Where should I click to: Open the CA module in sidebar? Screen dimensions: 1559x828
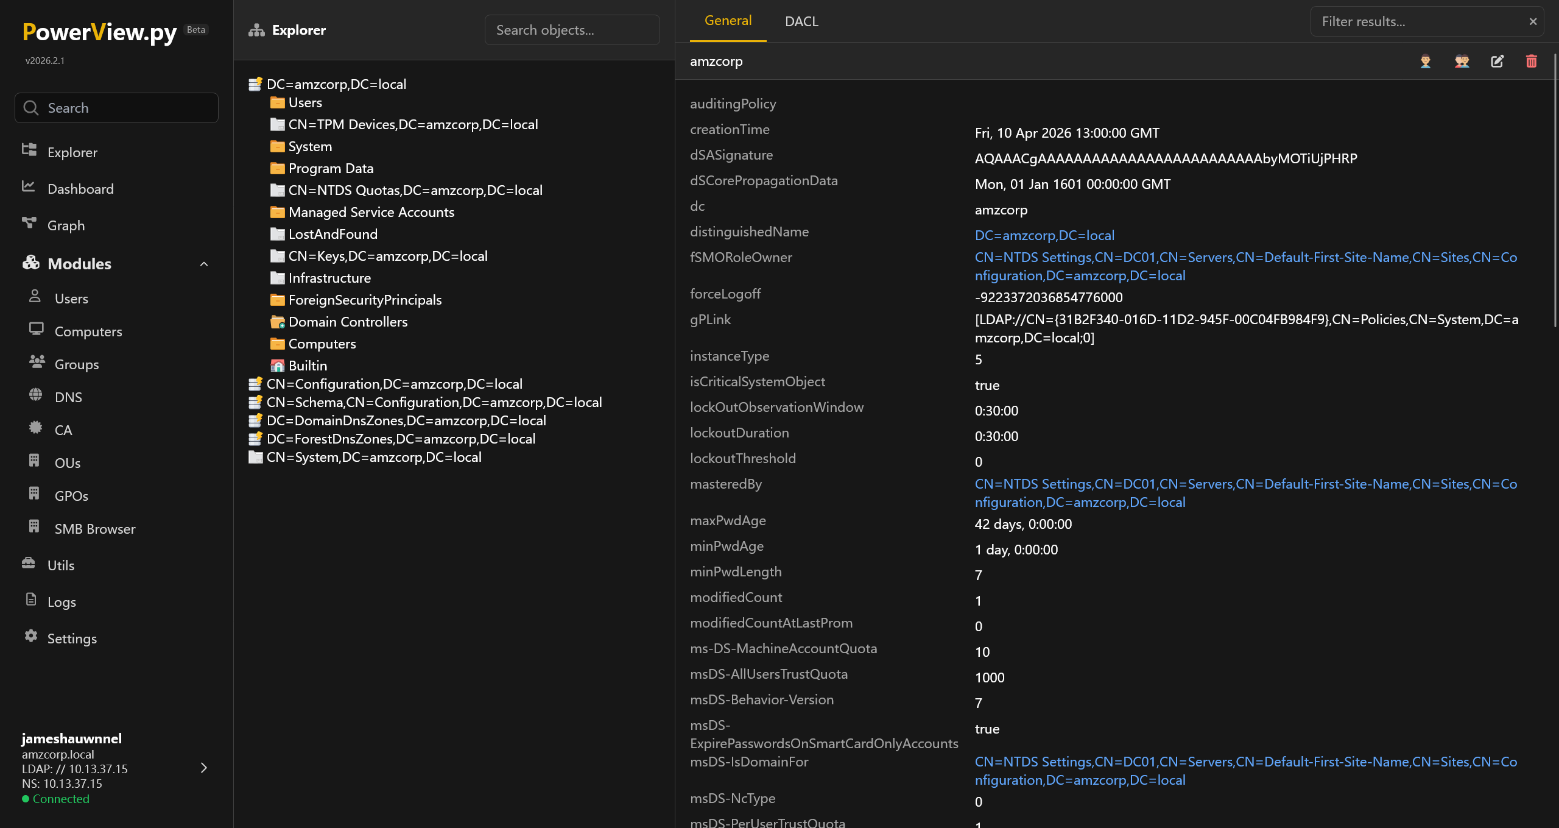point(63,430)
